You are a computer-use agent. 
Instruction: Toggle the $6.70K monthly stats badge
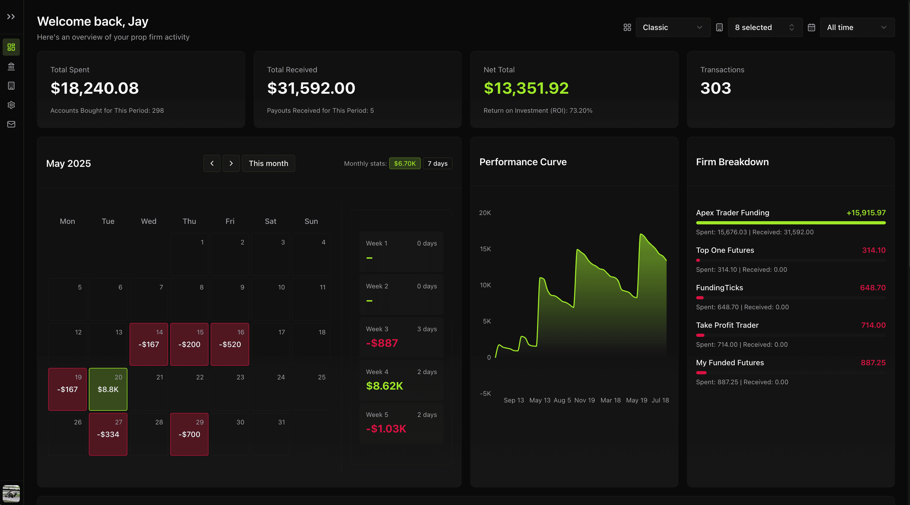click(404, 163)
